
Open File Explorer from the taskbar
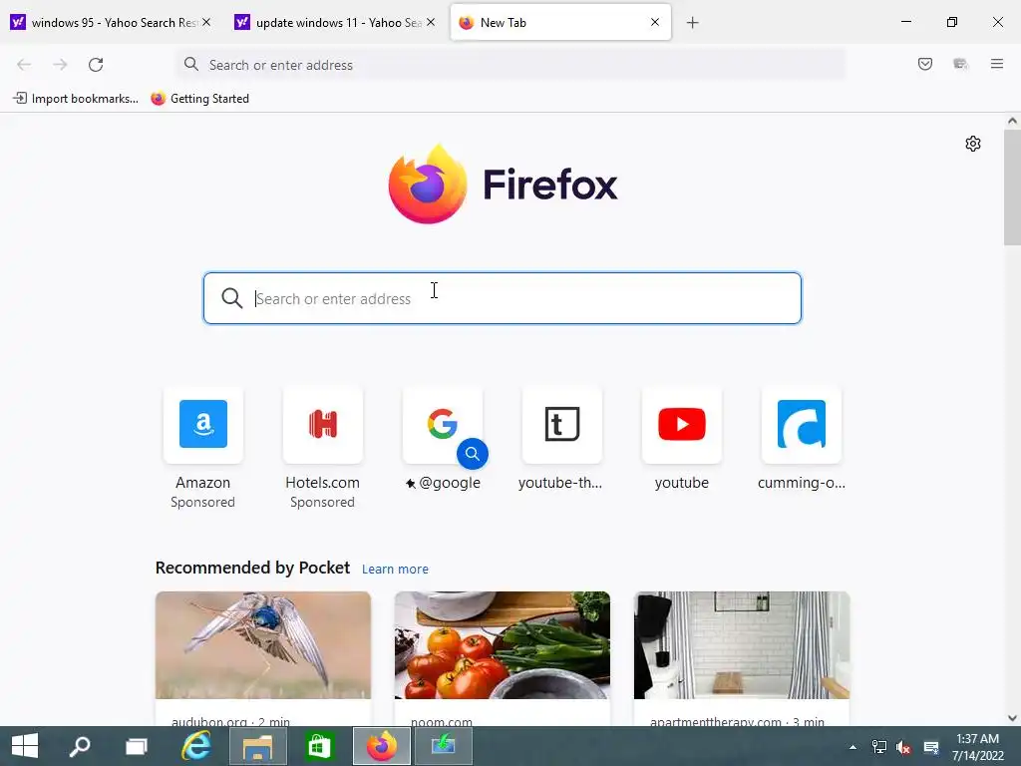point(258,746)
